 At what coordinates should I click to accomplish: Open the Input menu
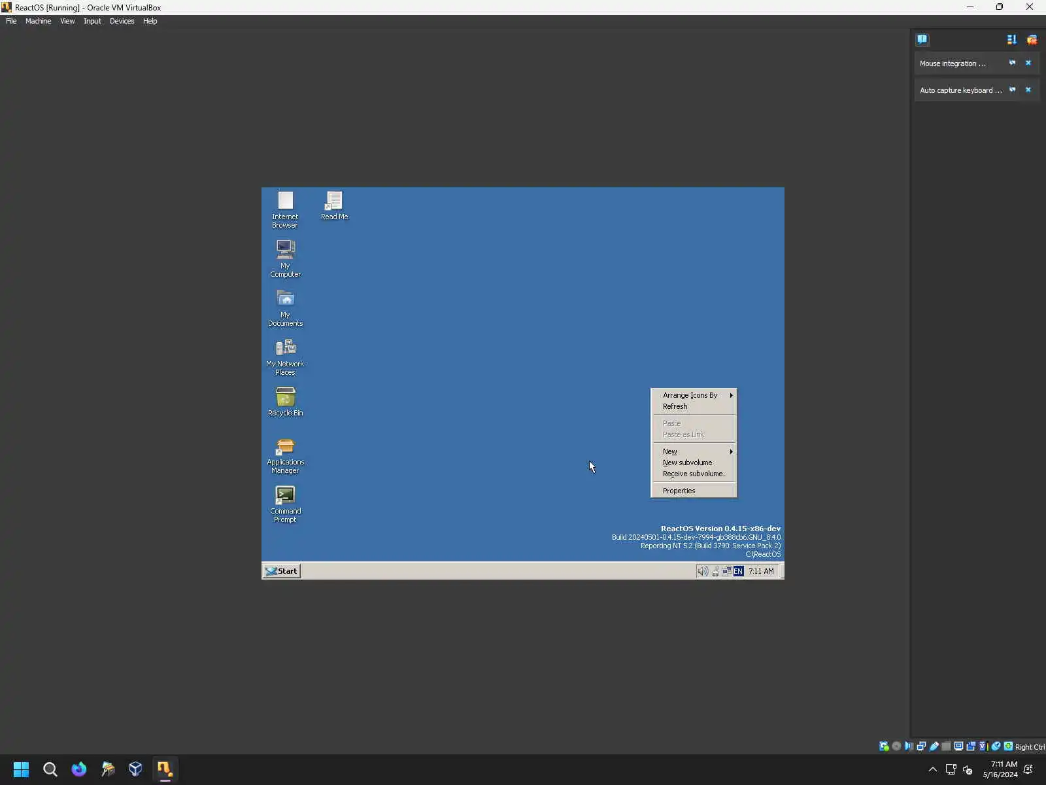click(x=92, y=21)
